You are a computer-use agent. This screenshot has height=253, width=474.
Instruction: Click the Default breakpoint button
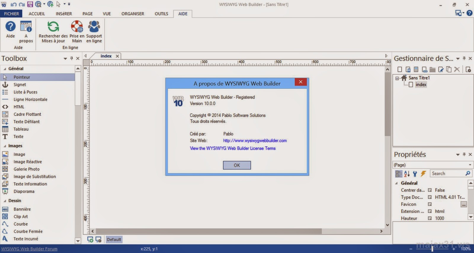(x=114, y=240)
